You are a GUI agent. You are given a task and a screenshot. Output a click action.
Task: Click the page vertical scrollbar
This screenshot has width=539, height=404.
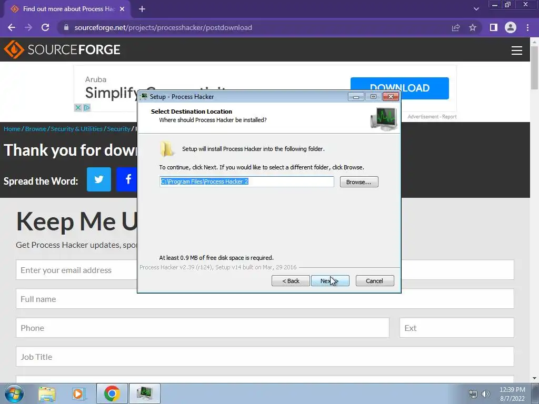click(535, 68)
